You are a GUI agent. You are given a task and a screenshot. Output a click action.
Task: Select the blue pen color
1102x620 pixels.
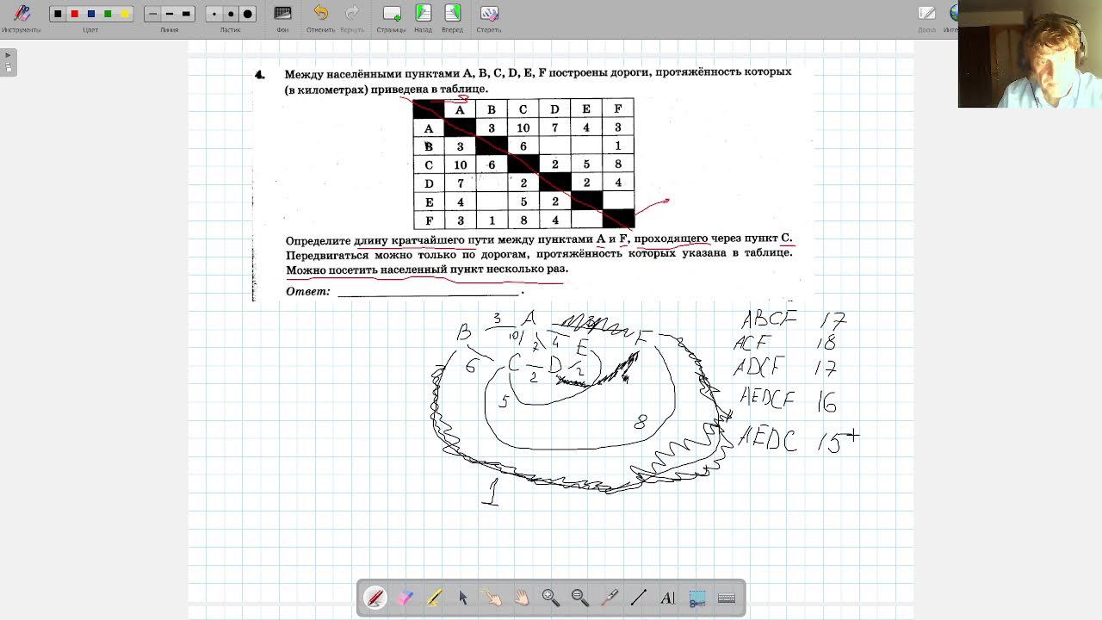[90, 14]
